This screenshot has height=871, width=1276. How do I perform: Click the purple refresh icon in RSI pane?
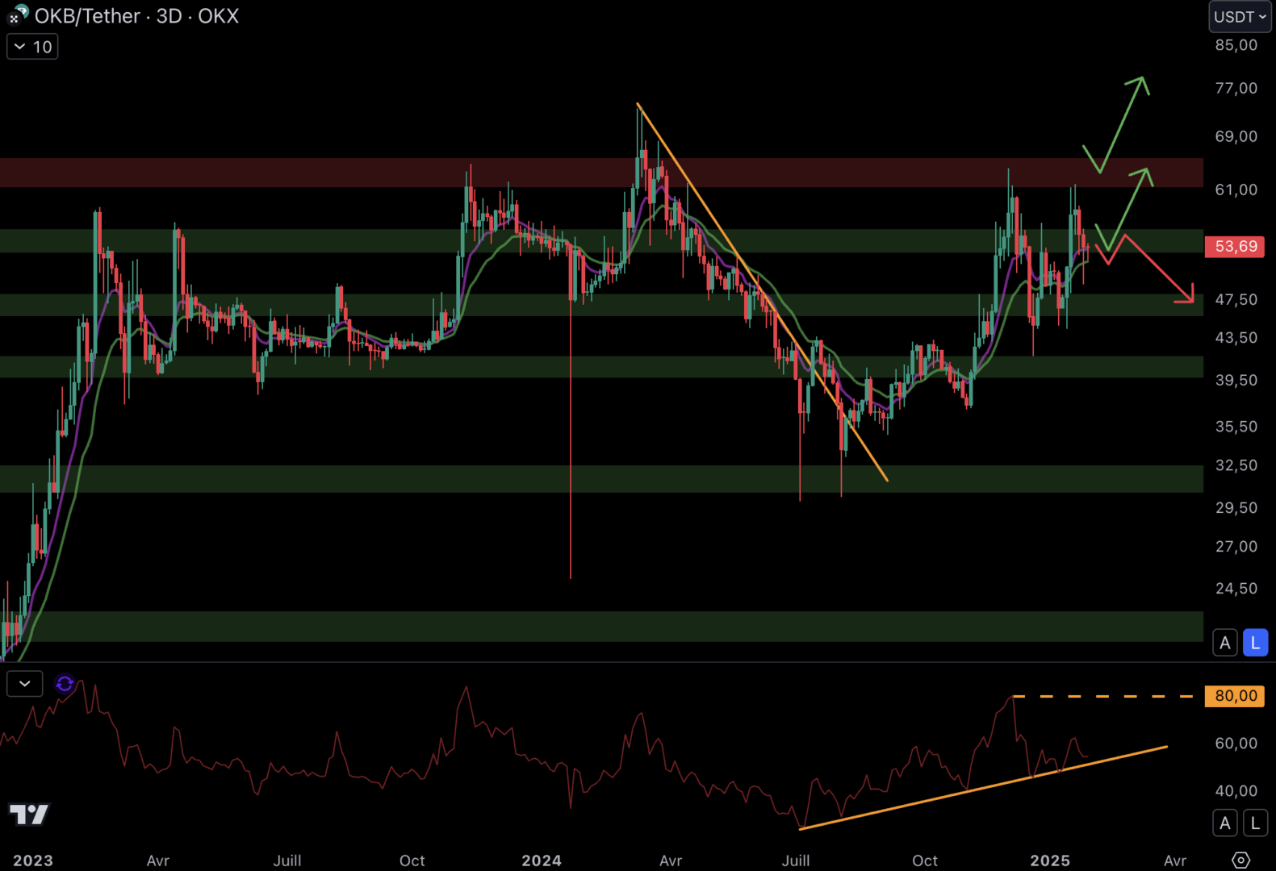click(65, 684)
